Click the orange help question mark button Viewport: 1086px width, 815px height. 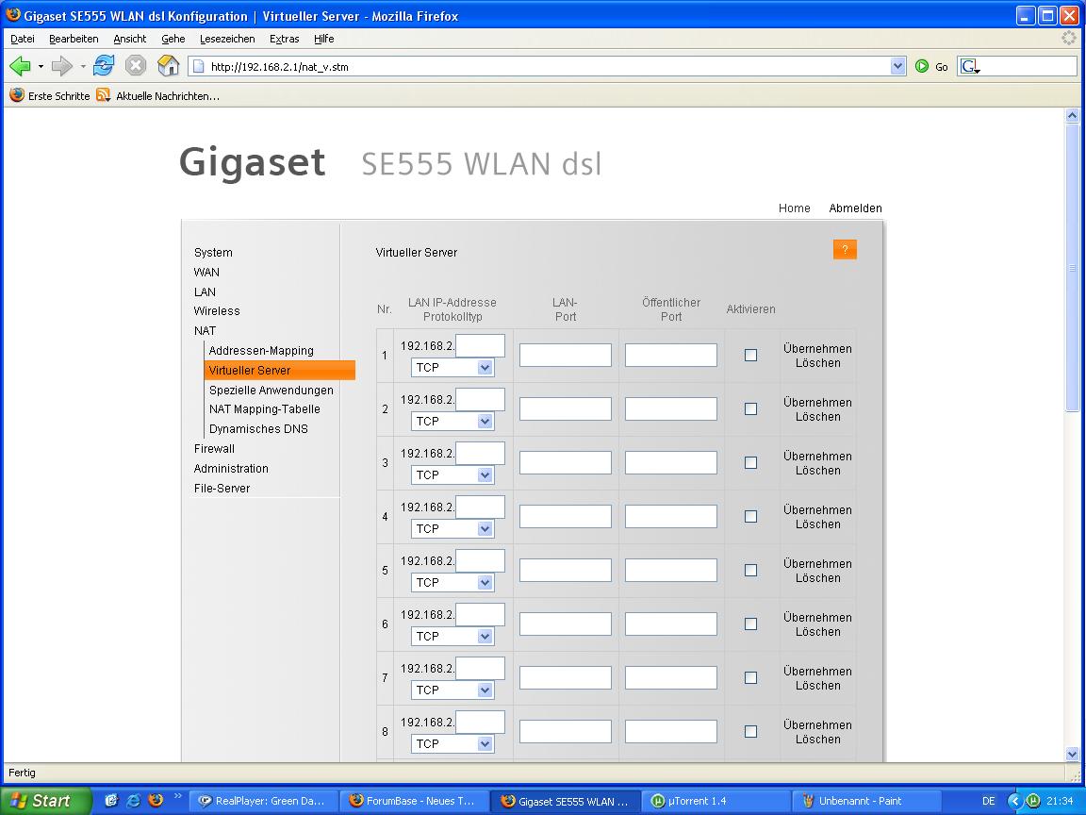tap(845, 249)
